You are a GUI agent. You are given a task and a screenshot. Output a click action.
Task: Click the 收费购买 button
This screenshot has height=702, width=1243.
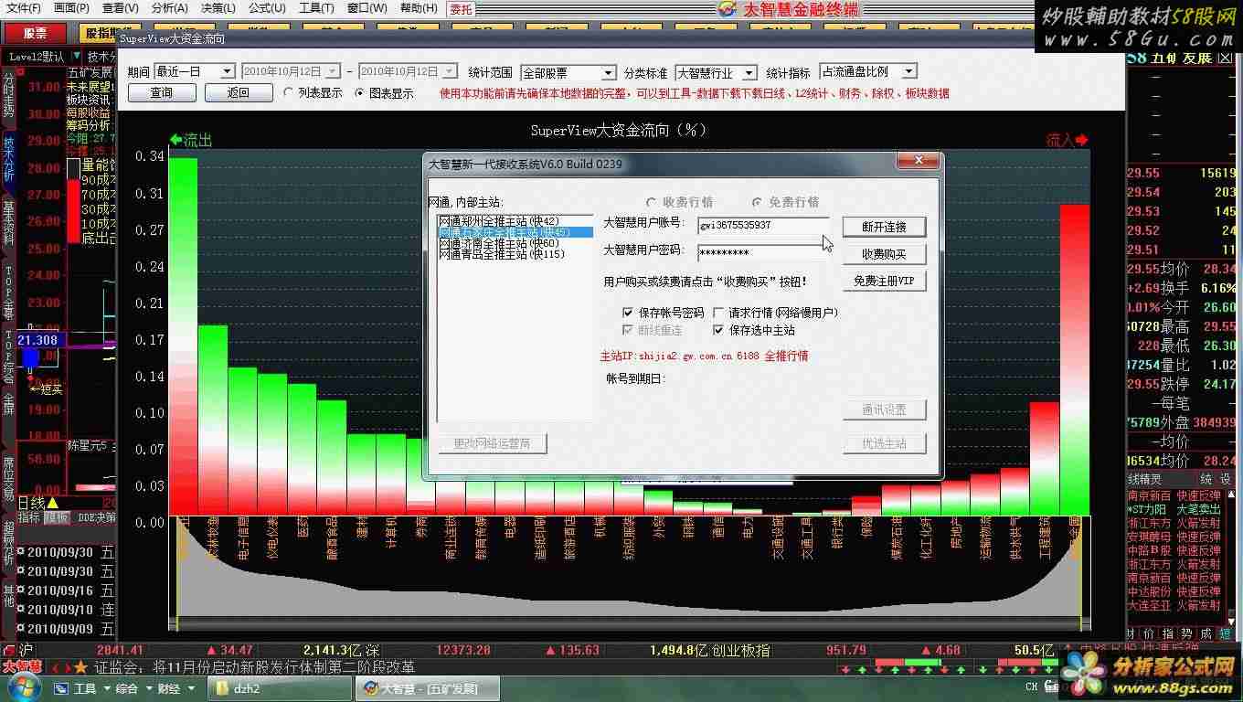click(884, 254)
